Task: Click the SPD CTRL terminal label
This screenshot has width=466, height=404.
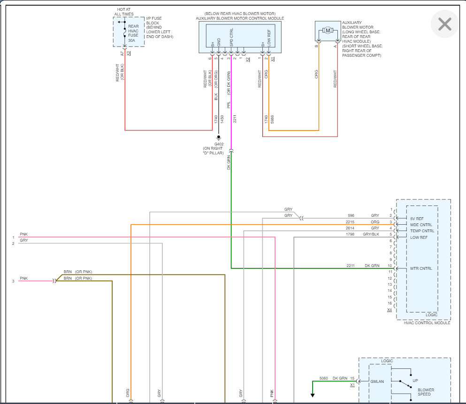Action: 231,38
